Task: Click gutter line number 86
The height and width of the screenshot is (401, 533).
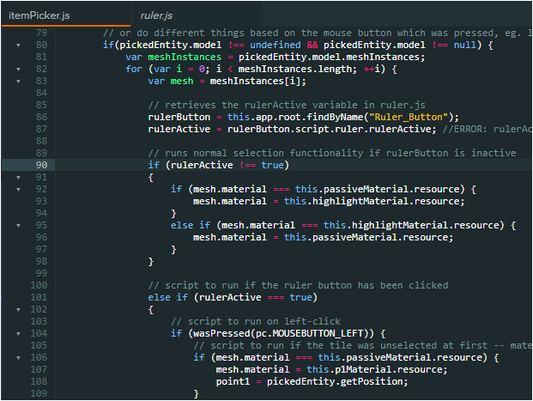Action: (x=41, y=117)
